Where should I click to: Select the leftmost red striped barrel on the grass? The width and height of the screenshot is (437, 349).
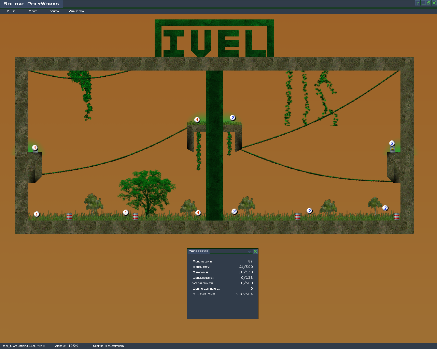(x=69, y=216)
